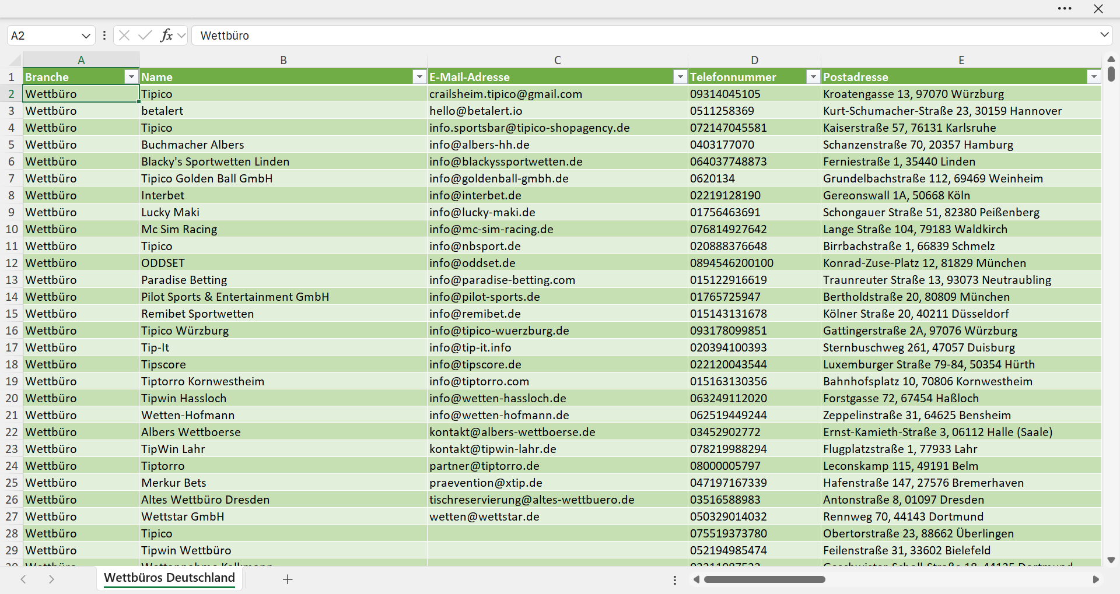Select the Paradise Betting cell
Viewport: 1120px width, 594px height.
283,280
